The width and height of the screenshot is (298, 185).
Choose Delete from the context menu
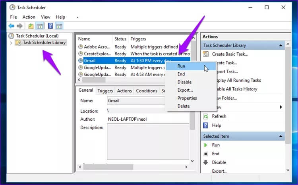(191, 106)
